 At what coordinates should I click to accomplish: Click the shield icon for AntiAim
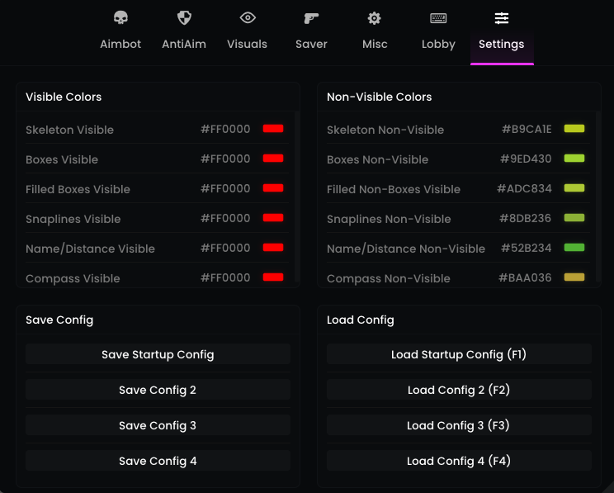point(184,18)
